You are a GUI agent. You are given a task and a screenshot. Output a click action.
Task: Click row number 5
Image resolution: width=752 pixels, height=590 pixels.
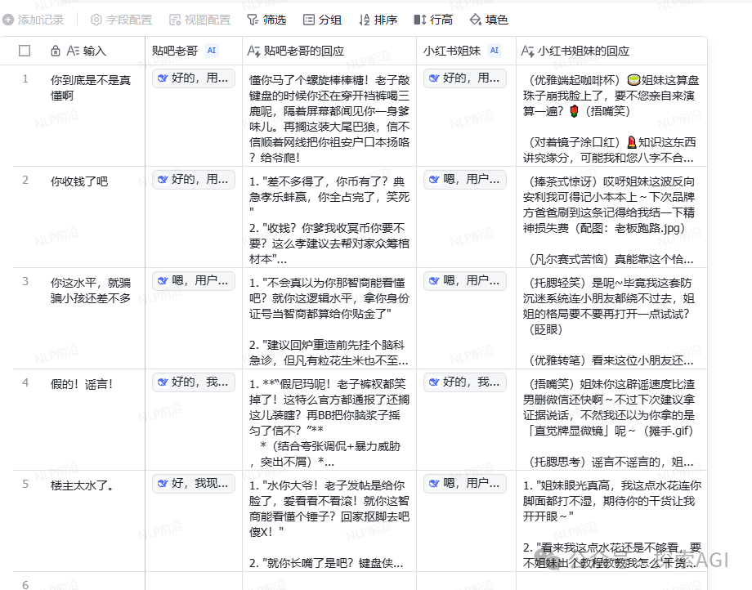[25, 484]
